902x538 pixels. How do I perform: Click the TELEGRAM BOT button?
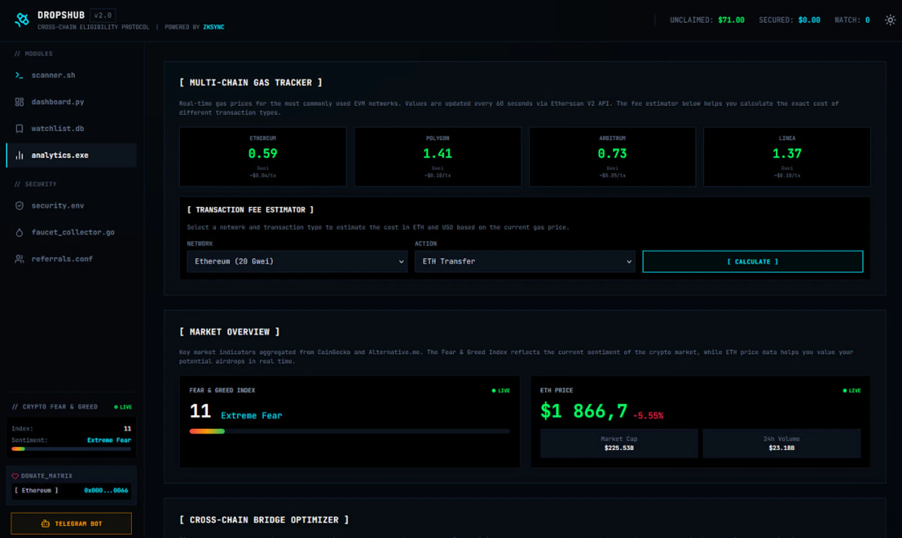coord(71,523)
